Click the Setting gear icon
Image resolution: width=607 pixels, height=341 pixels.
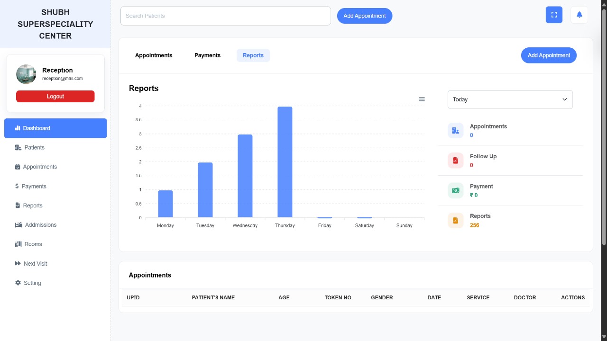tap(18, 283)
